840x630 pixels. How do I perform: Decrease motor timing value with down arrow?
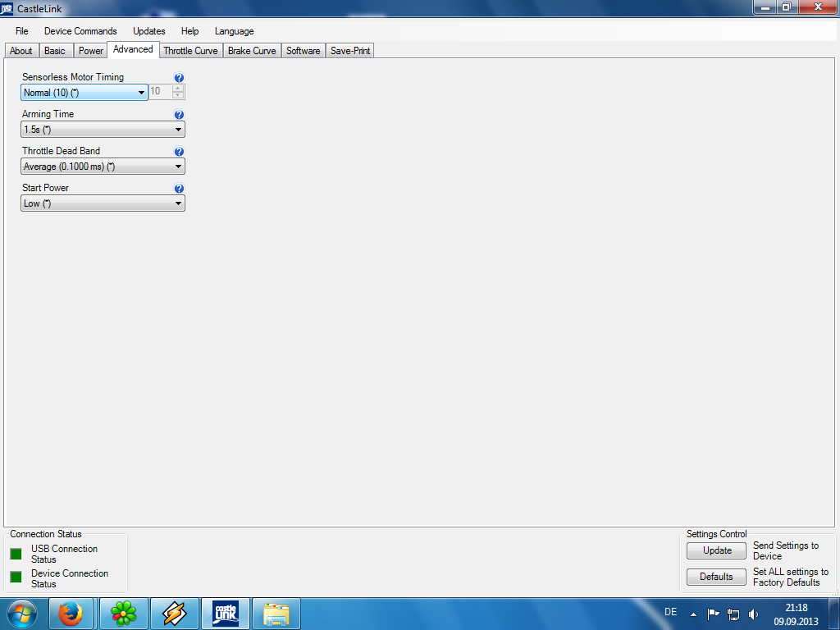click(178, 95)
